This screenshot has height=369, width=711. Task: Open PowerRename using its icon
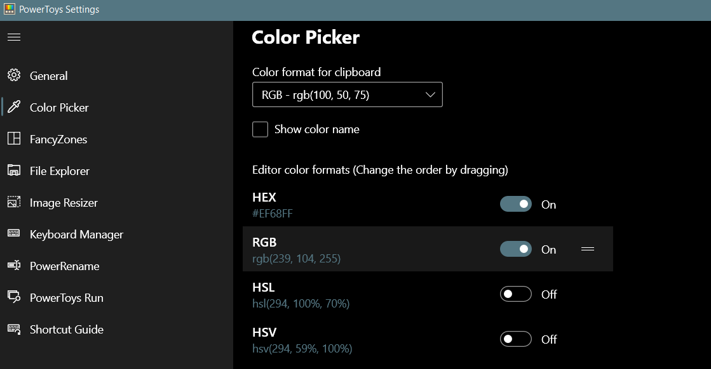14,266
